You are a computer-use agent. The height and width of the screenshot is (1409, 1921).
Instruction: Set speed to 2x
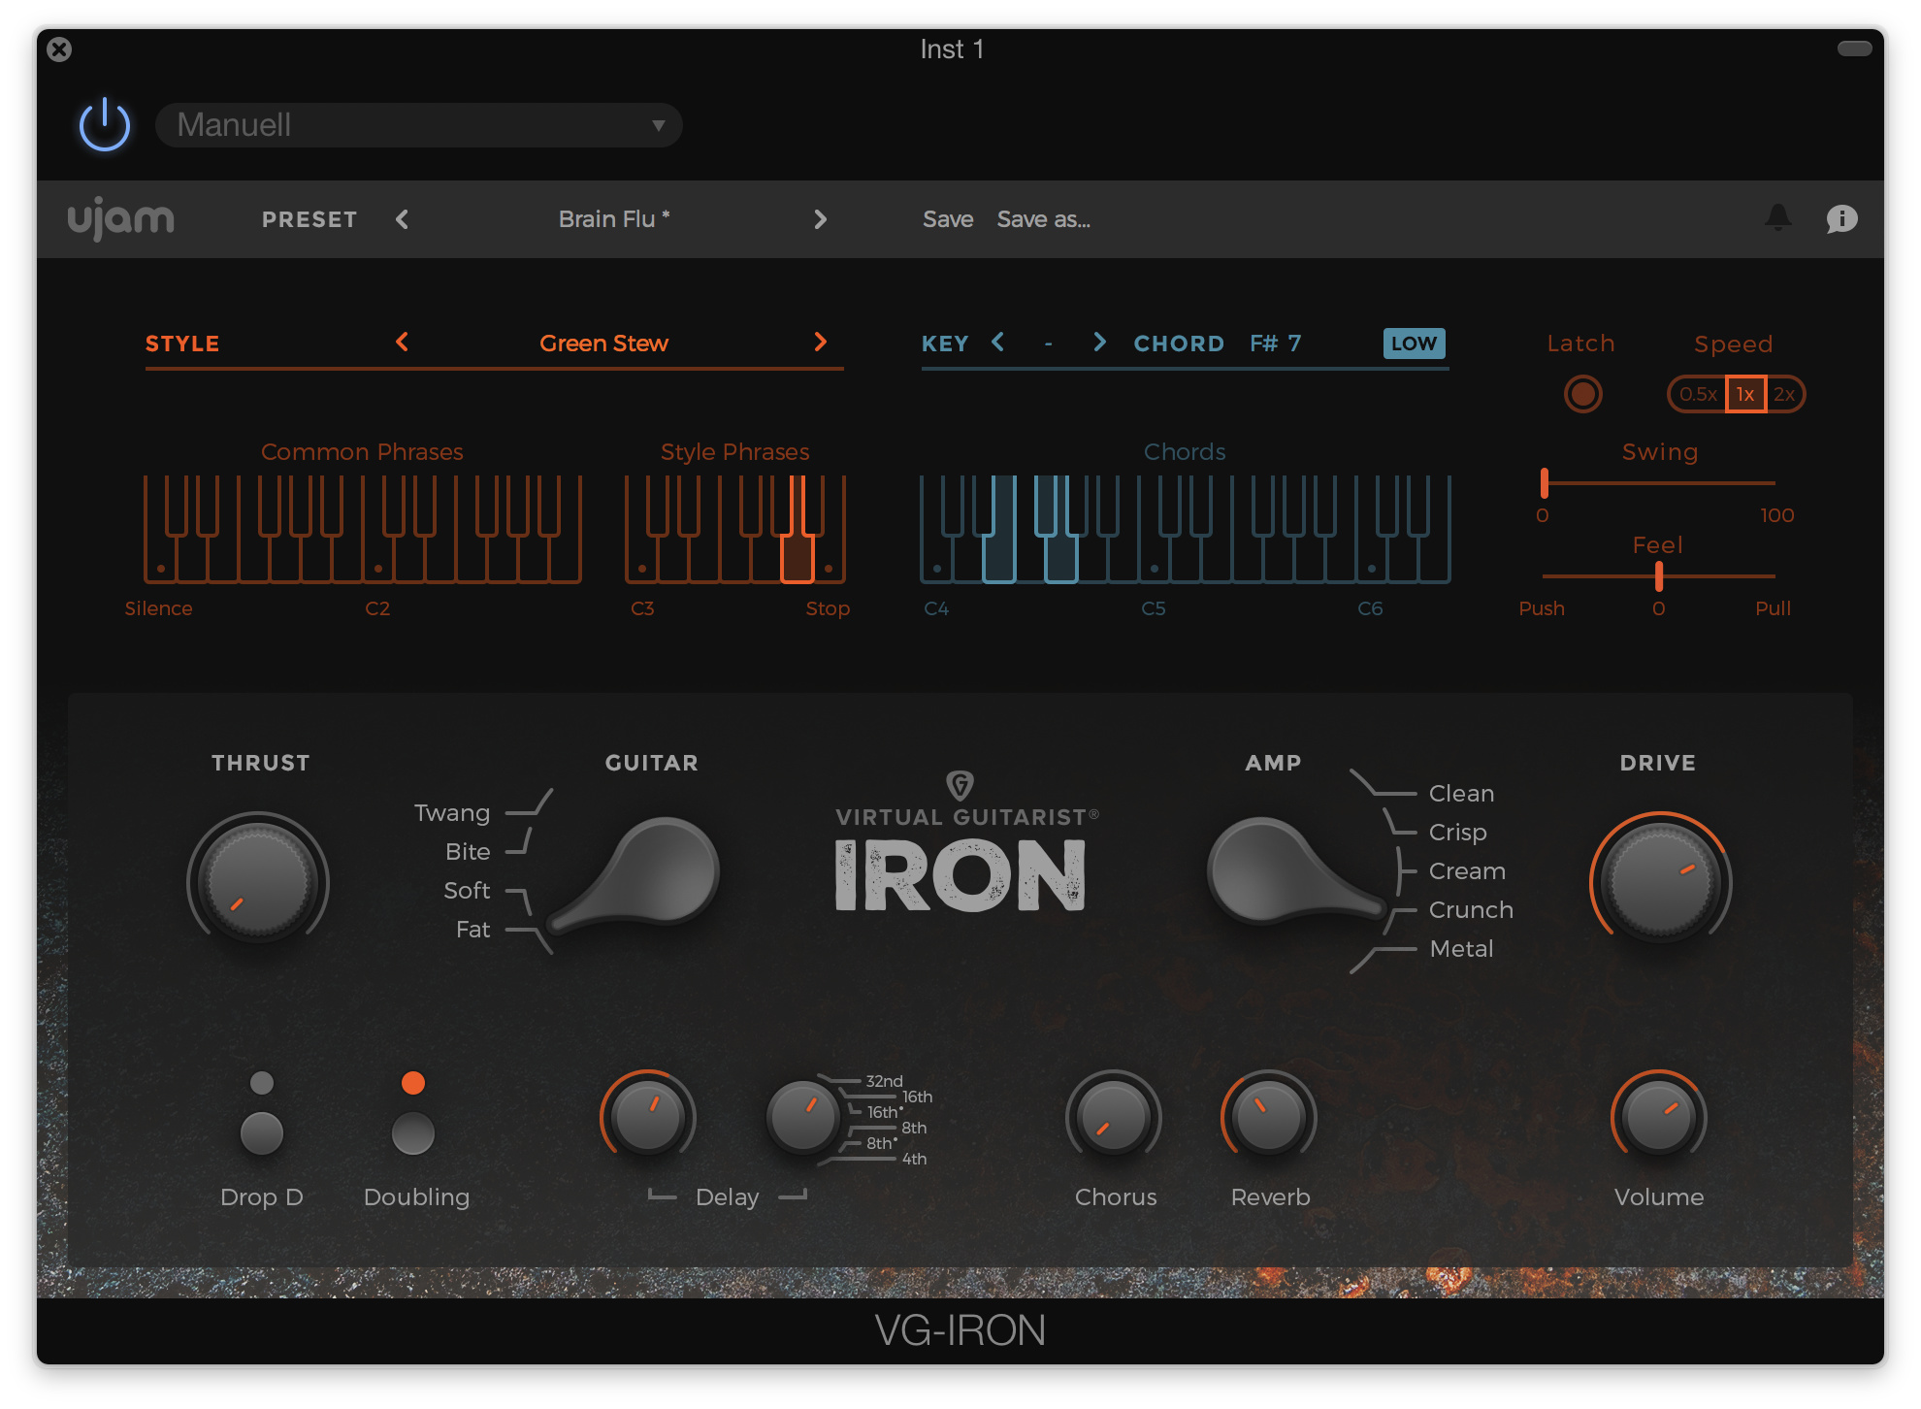click(x=1784, y=394)
